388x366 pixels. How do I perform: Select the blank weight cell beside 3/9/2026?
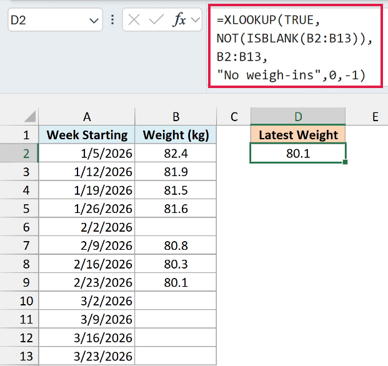coord(176,319)
